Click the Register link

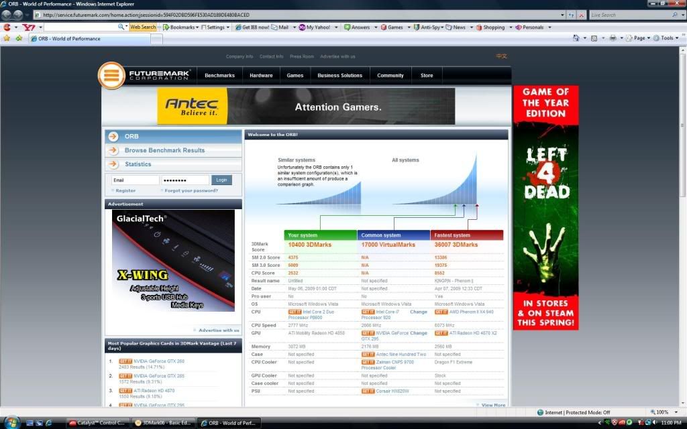125,190
